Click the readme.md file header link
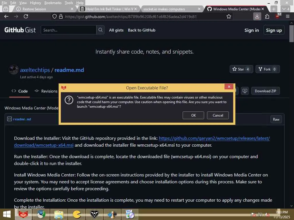This screenshot has height=220, width=294. (x=22, y=119)
